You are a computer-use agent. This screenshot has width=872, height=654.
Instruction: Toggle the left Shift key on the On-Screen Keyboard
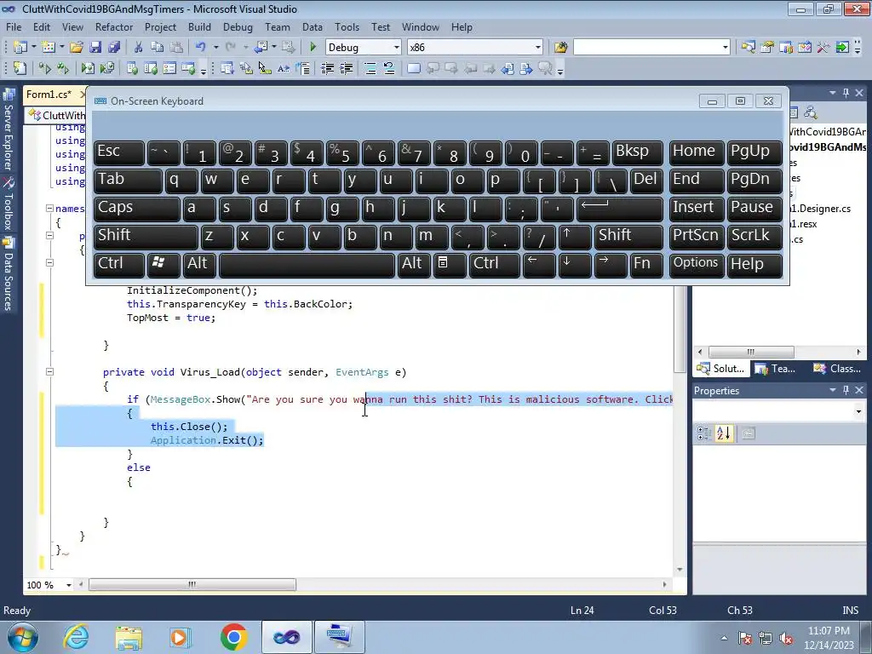(146, 238)
